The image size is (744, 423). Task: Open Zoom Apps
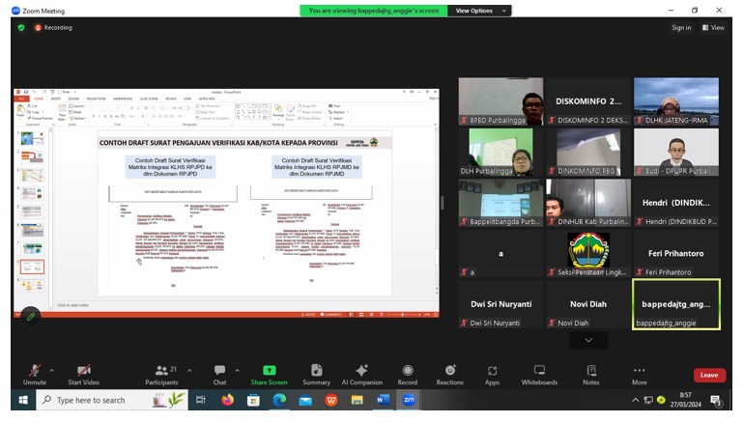(x=492, y=374)
